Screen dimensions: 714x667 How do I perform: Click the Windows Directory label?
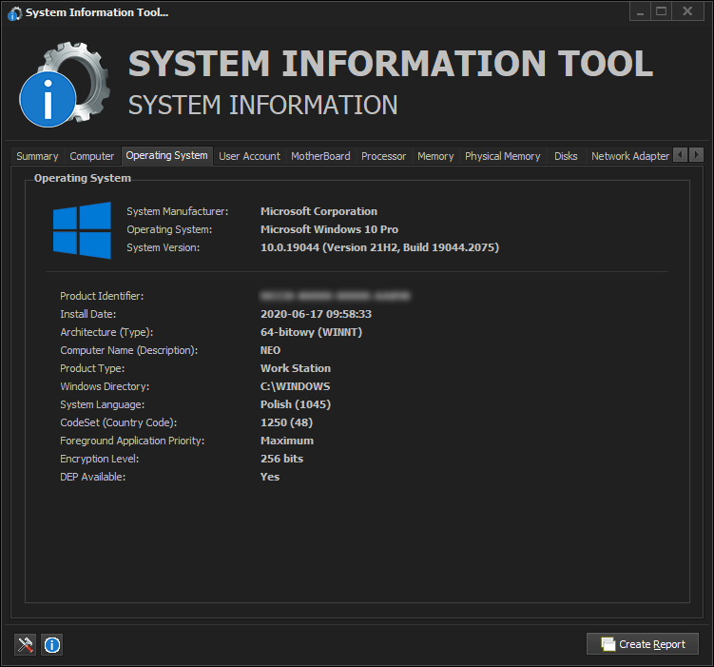(105, 386)
